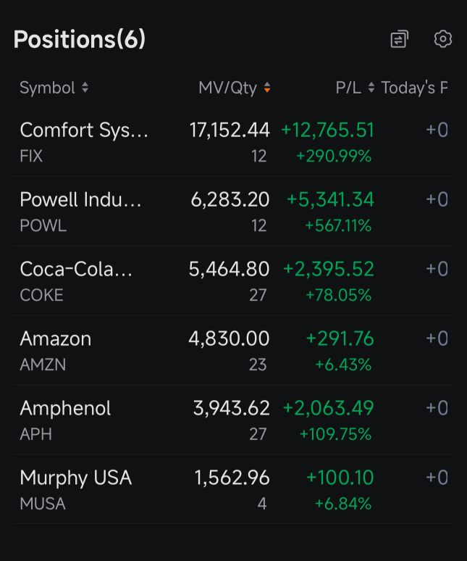Click Amazon's 4,830.00 market value
The image size is (467, 561).
pyautogui.click(x=229, y=338)
